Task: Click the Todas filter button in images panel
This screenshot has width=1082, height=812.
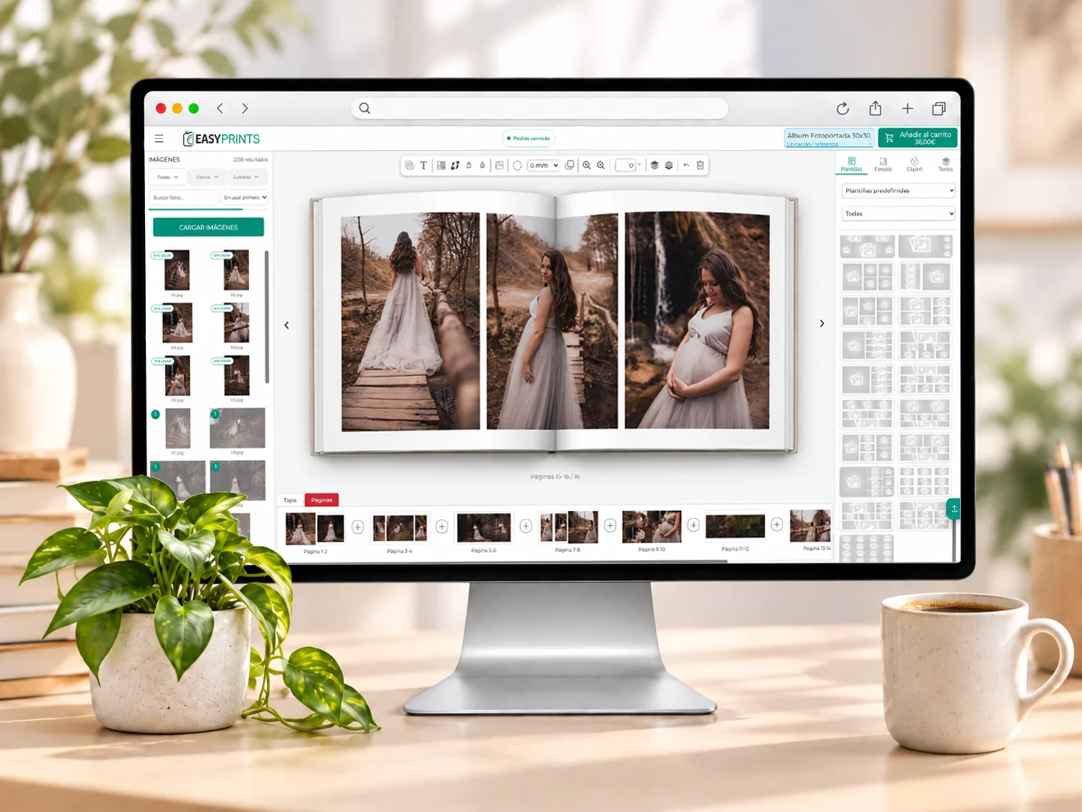Action: click(167, 177)
